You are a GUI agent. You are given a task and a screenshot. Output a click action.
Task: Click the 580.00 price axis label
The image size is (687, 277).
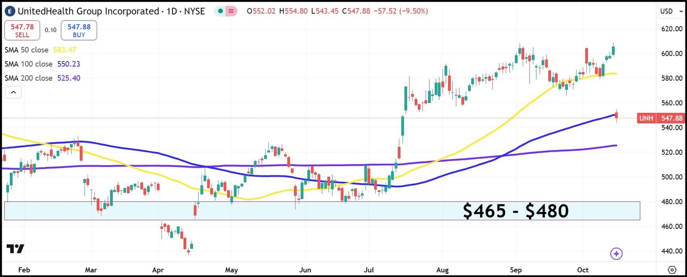671,79
